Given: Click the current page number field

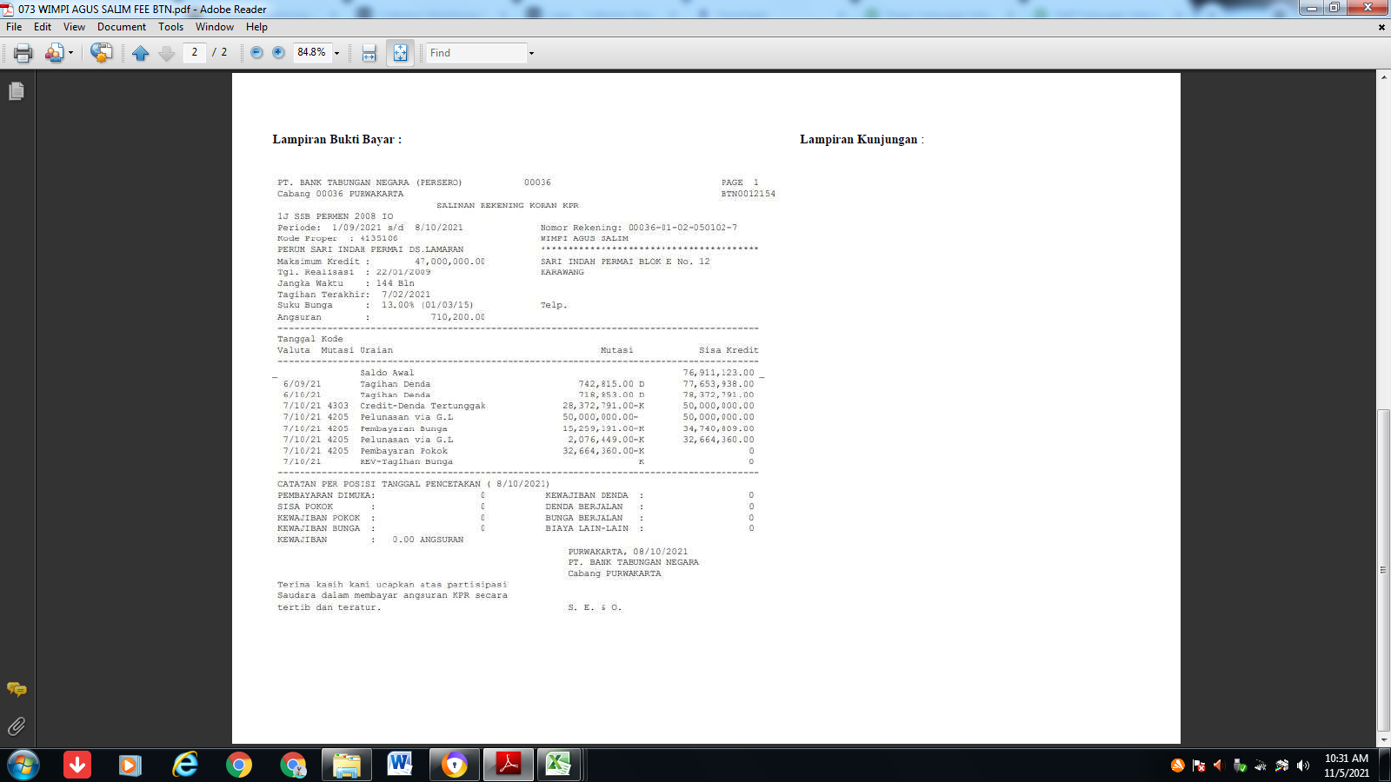Looking at the screenshot, I should (x=195, y=52).
